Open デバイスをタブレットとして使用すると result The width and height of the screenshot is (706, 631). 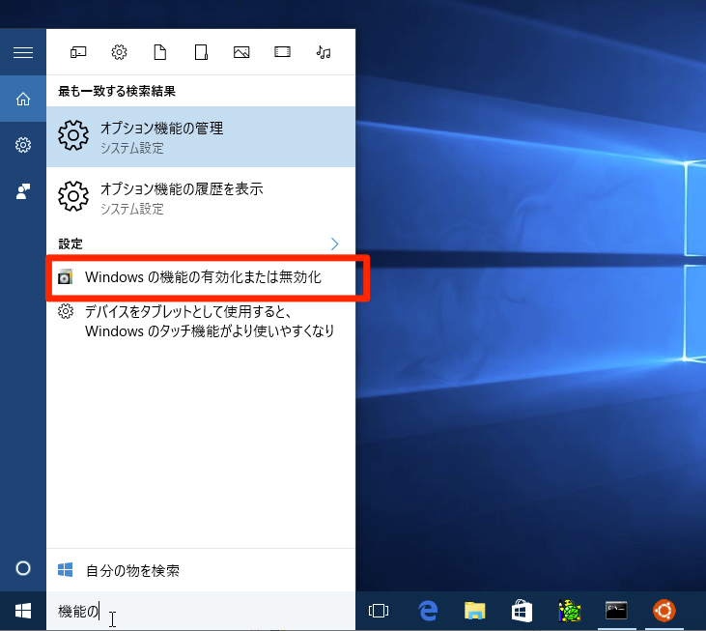click(201, 321)
